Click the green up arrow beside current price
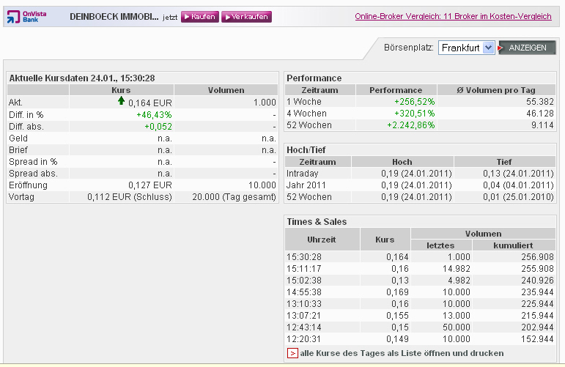 pyautogui.click(x=121, y=102)
